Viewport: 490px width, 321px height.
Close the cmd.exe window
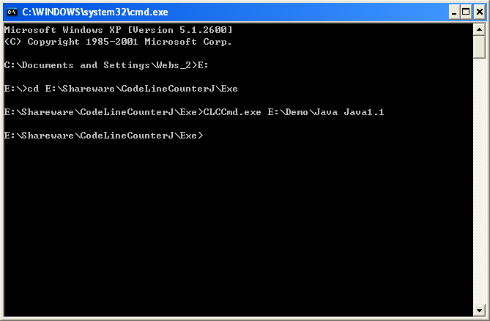[x=479, y=12]
